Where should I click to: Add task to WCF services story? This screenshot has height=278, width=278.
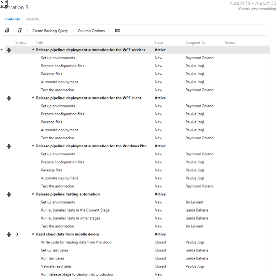click(9, 50)
